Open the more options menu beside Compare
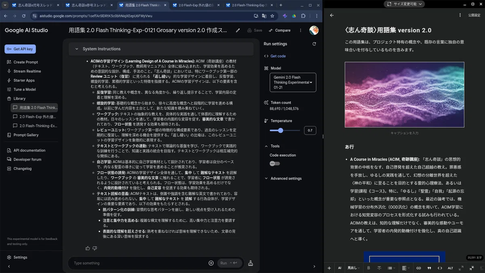This screenshot has height=273, width=485. pos(300,30)
